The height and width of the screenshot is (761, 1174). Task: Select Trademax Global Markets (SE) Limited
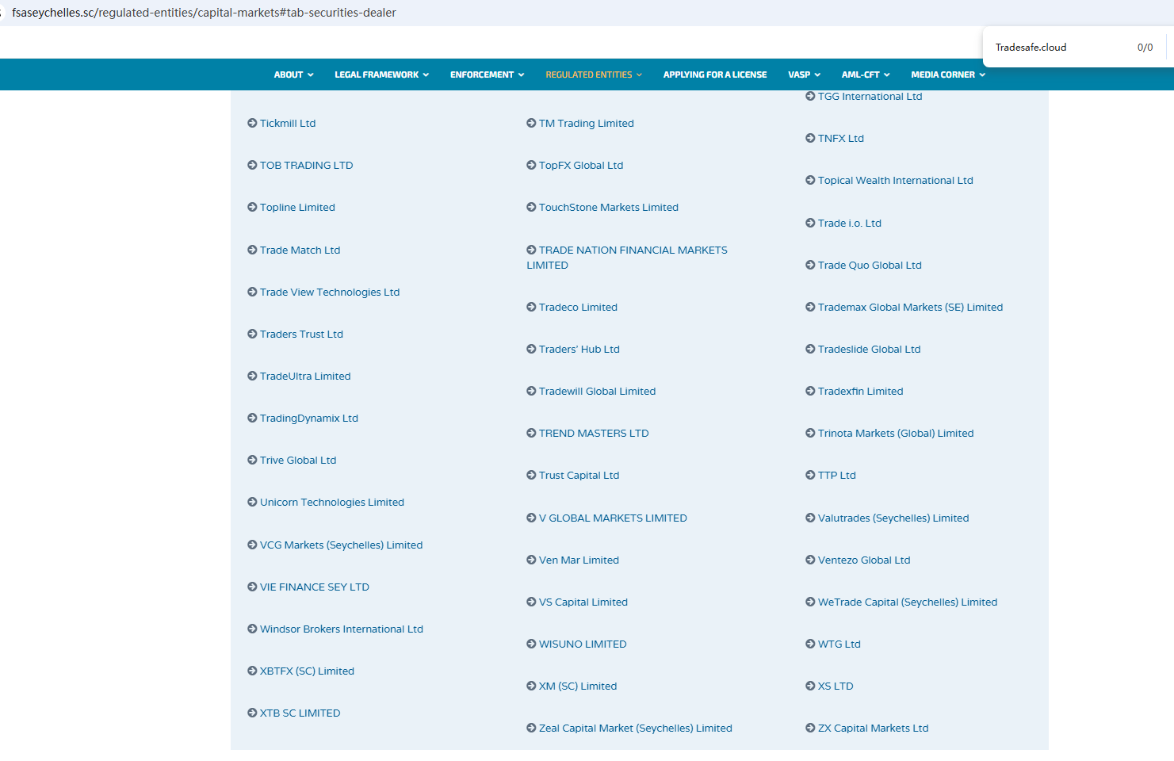(910, 307)
